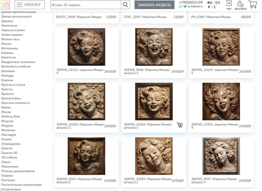
Task: Open the Животные category
Action: click(x=9, y=26)
